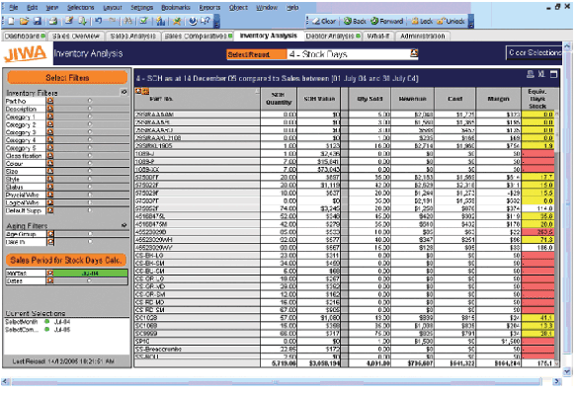576x393 pixels.
Task: Click the SOH Value column header
Action: click(319, 99)
